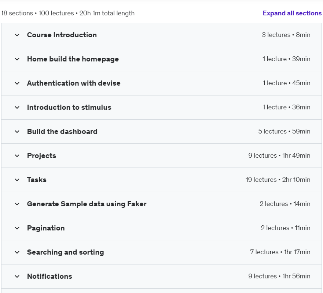
Task: Click the Projects section title
Action: [x=41, y=156]
